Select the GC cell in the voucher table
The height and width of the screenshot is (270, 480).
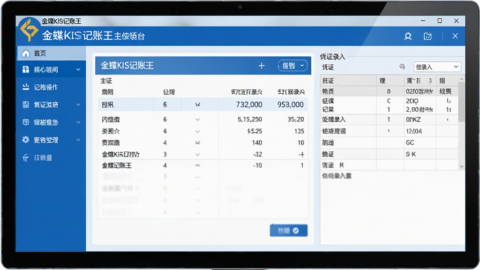420,142
